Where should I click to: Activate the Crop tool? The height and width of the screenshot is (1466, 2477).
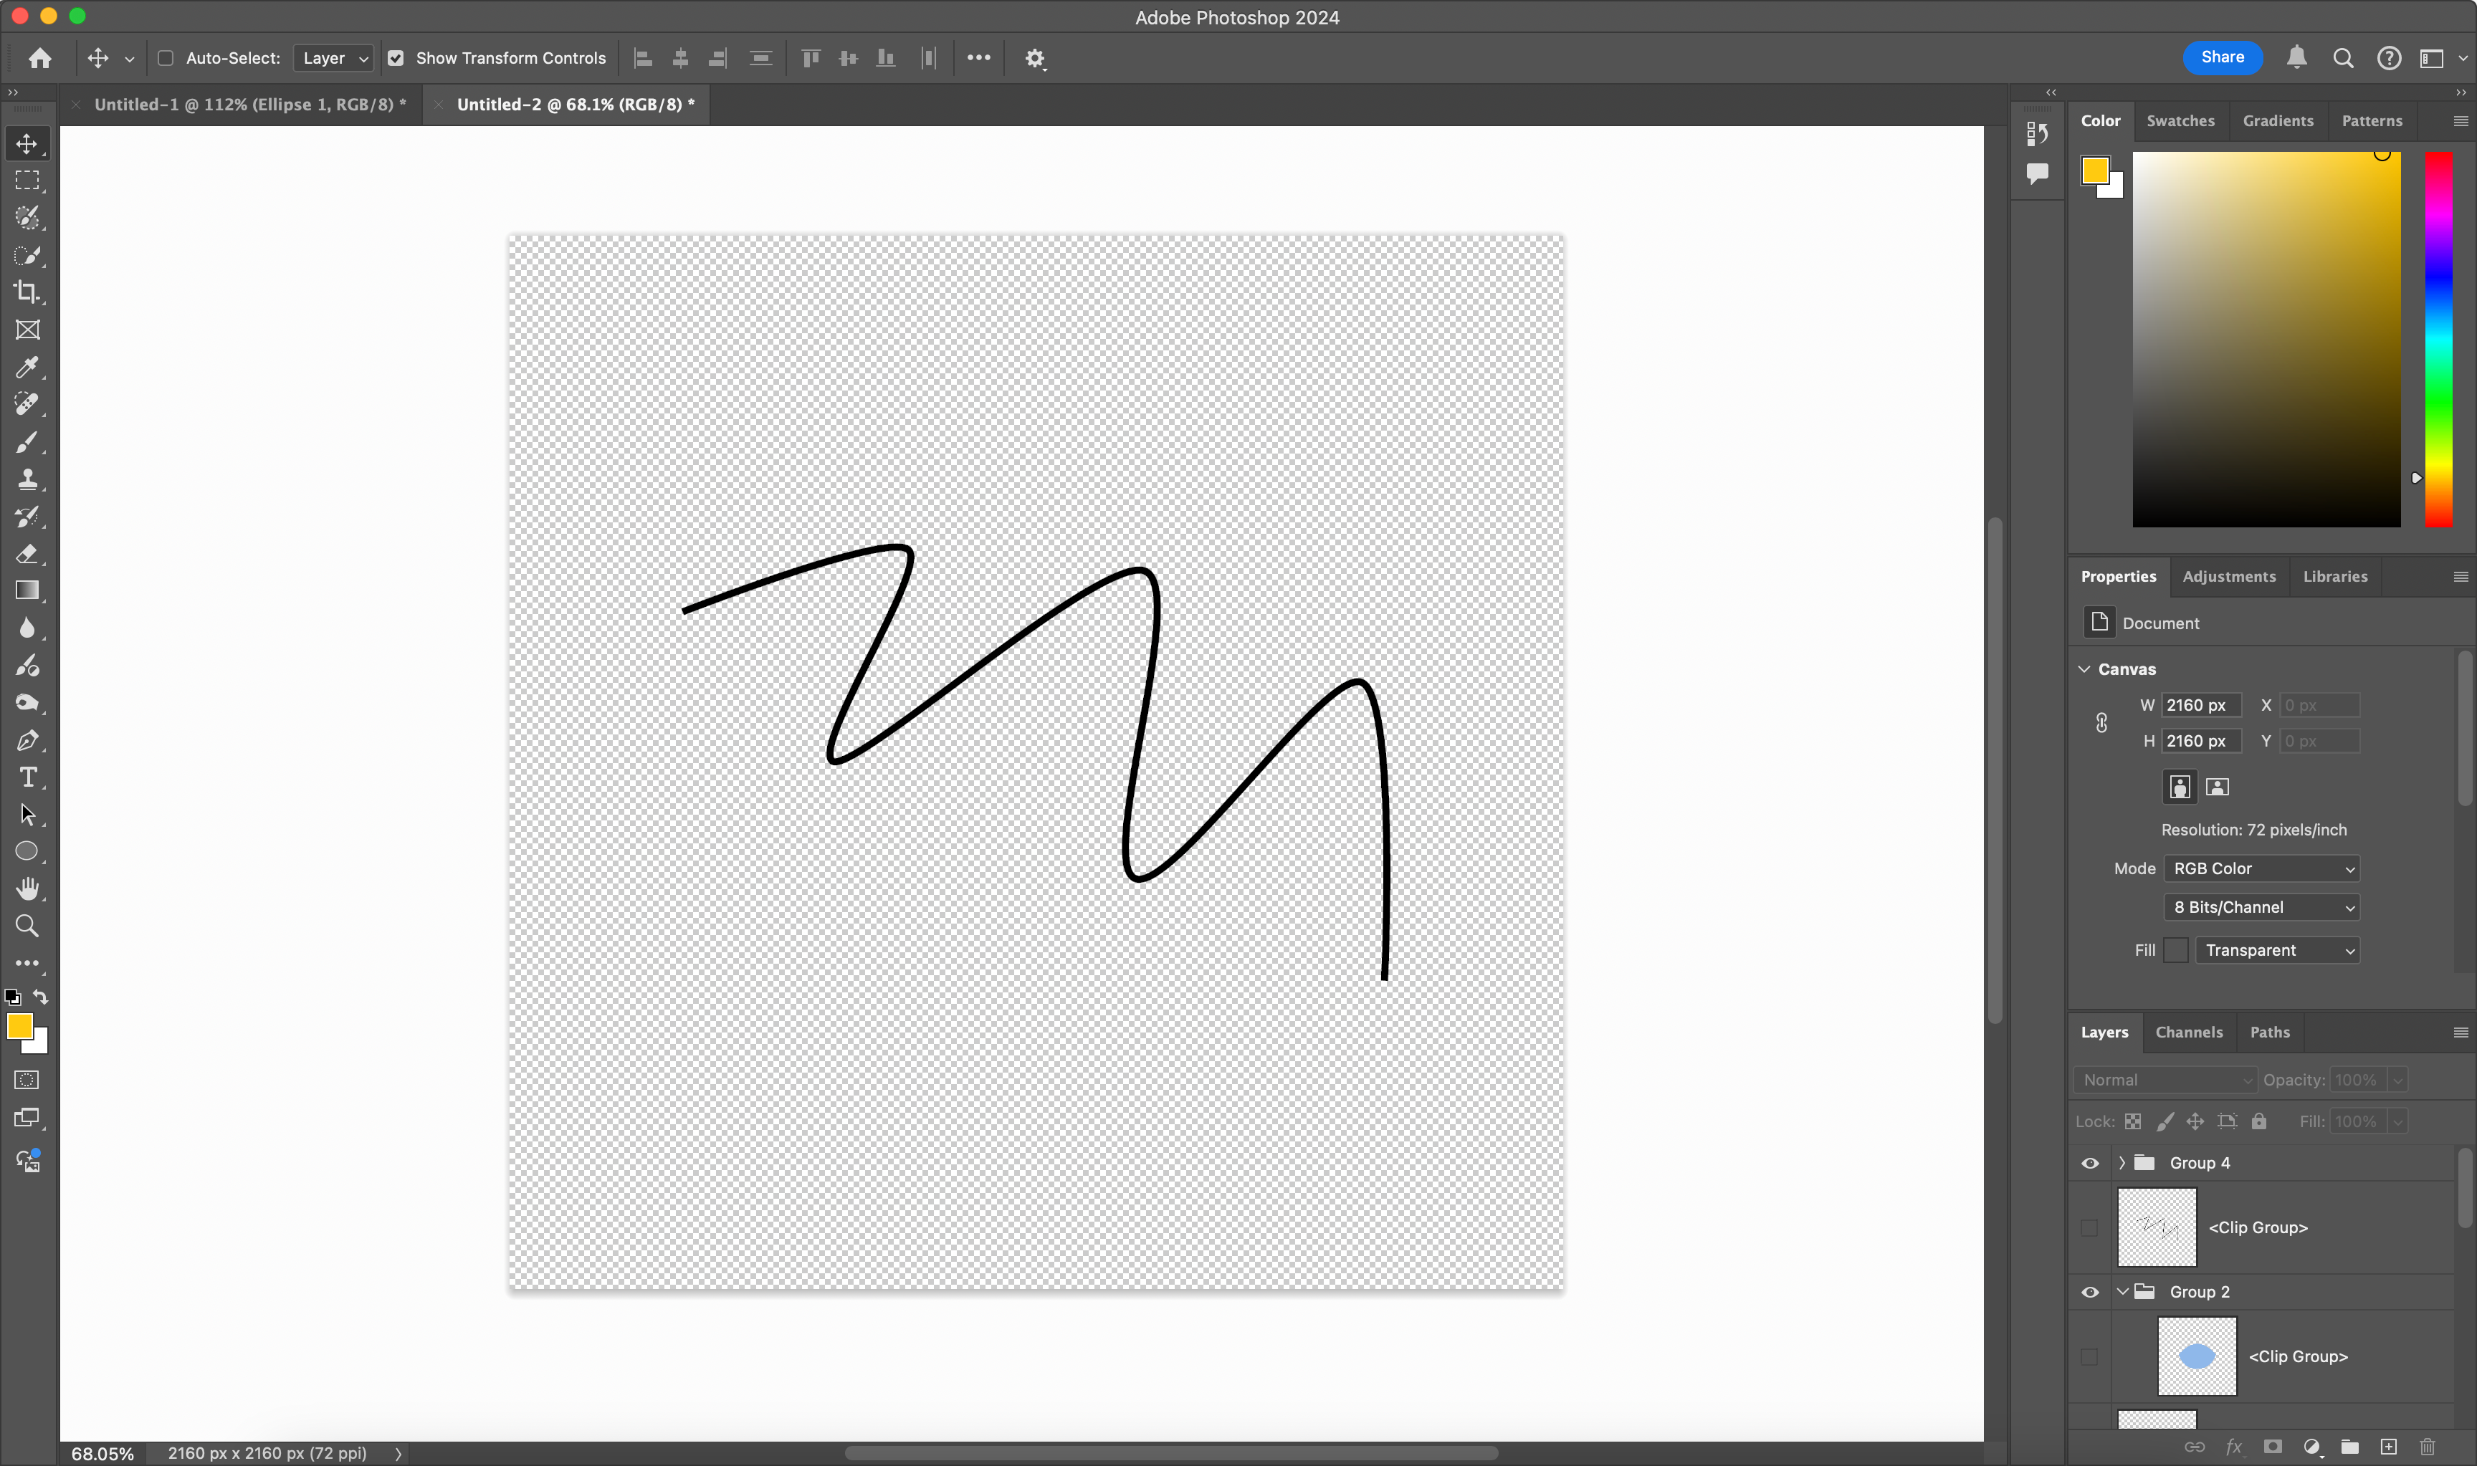click(27, 292)
